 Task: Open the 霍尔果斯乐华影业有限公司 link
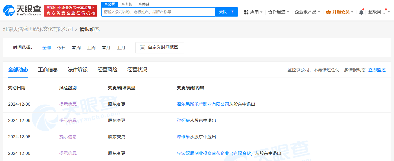tap(203, 104)
